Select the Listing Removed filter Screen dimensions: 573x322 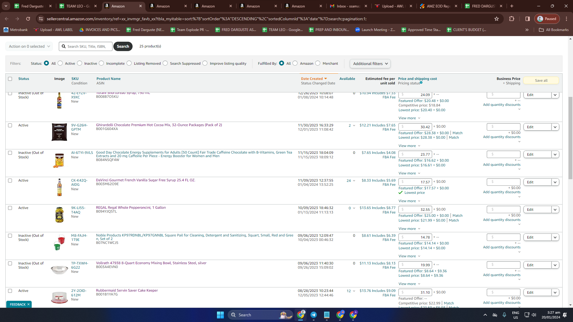[129, 63]
